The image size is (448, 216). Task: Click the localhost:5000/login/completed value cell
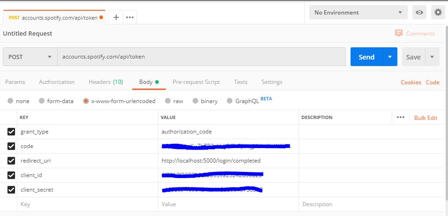pyautogui.click(x=228, y=161)
